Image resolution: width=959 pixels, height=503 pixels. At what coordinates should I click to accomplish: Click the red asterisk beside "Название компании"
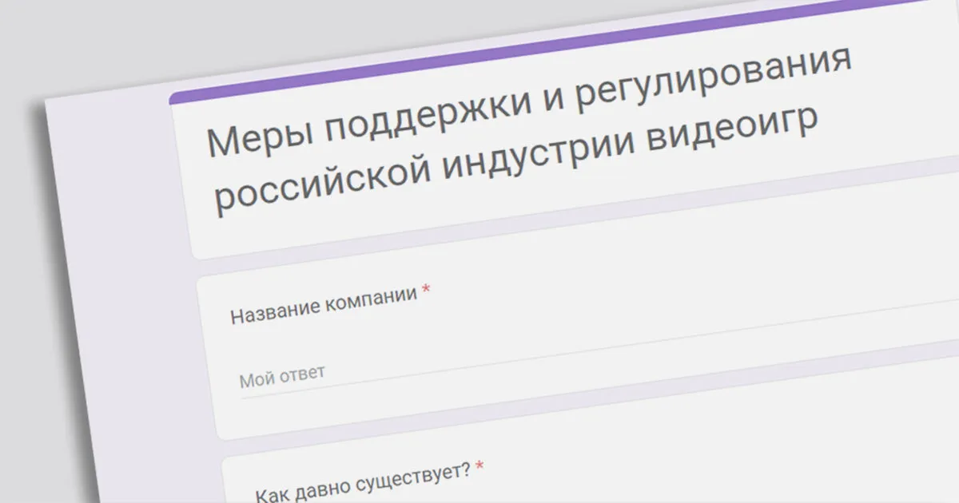point(426,291)
